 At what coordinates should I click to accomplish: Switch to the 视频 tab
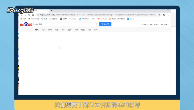(x=76, y=30)
